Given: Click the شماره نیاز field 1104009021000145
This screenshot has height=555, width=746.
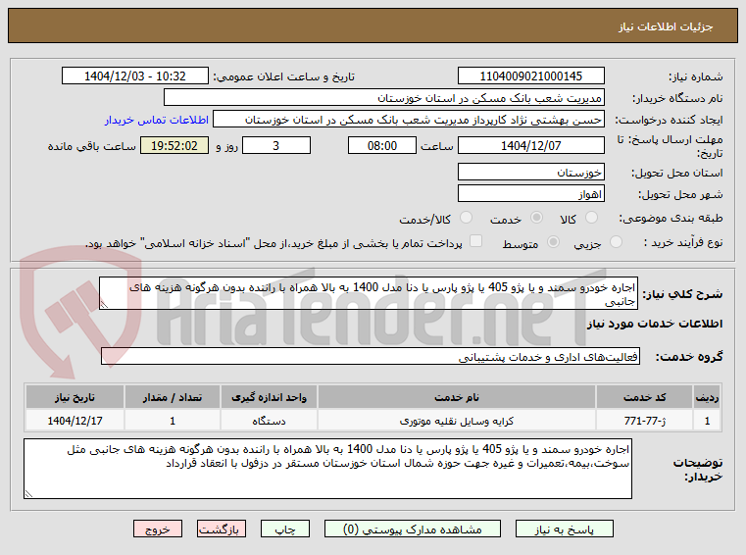Looking at the screenshot, I should tap(531, 76).
